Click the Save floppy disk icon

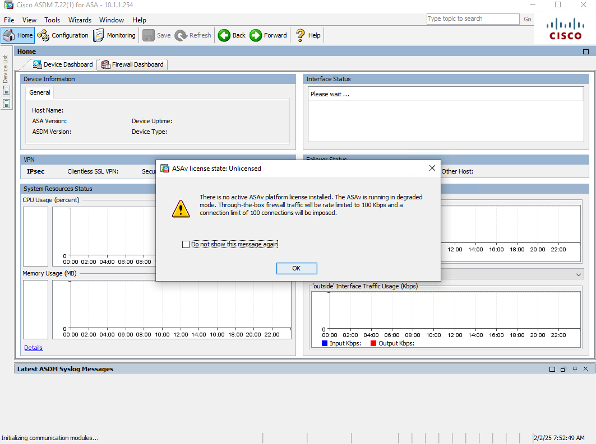(x=148, y=35)
